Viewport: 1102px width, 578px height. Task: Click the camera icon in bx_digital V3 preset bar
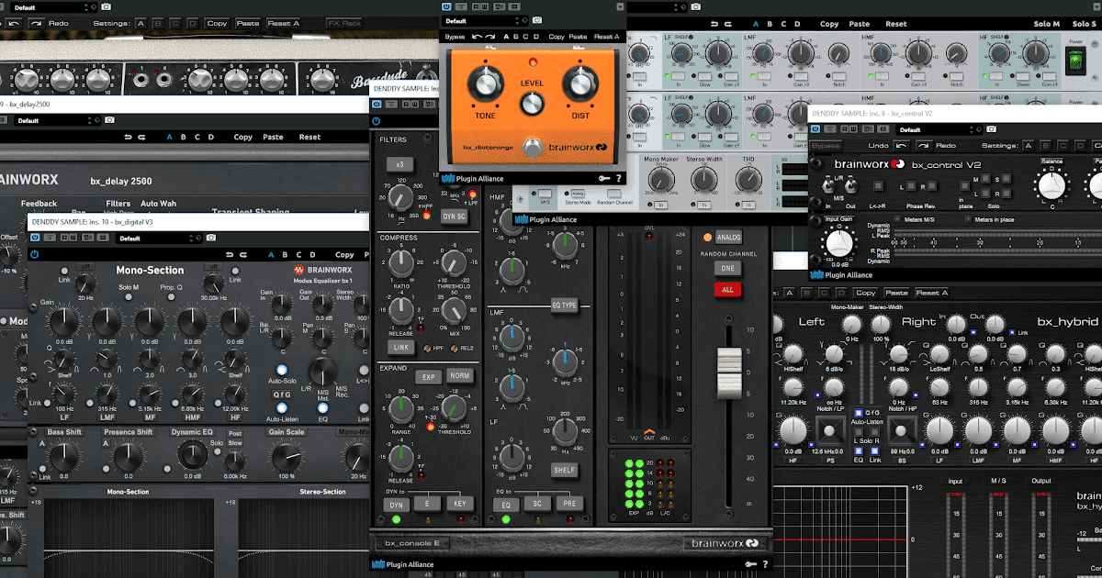(x=210, y=238)
